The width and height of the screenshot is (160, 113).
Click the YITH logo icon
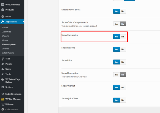[3, 59]
